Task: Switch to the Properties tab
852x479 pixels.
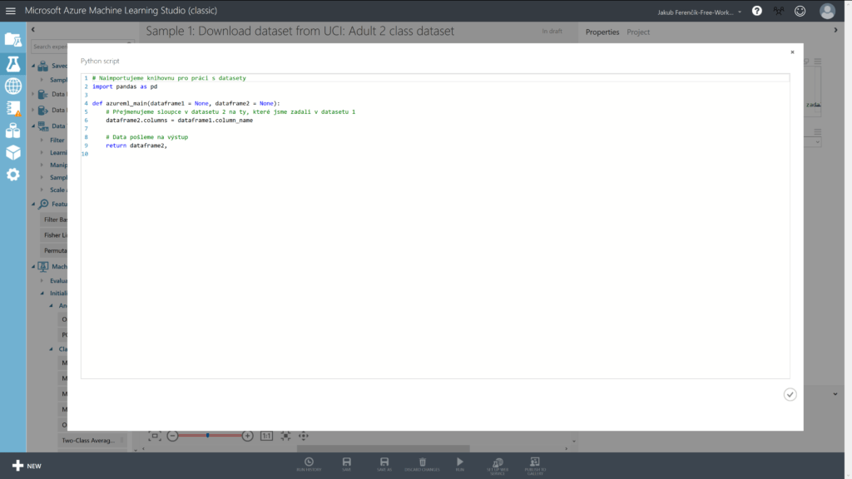Action: point(602,32)
